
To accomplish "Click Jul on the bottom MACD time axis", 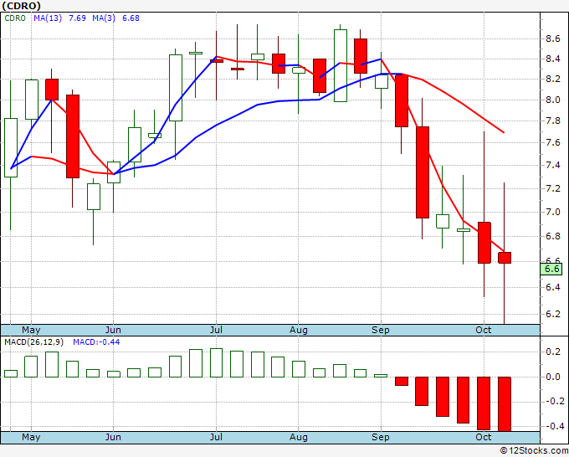I will coord(216,438).
